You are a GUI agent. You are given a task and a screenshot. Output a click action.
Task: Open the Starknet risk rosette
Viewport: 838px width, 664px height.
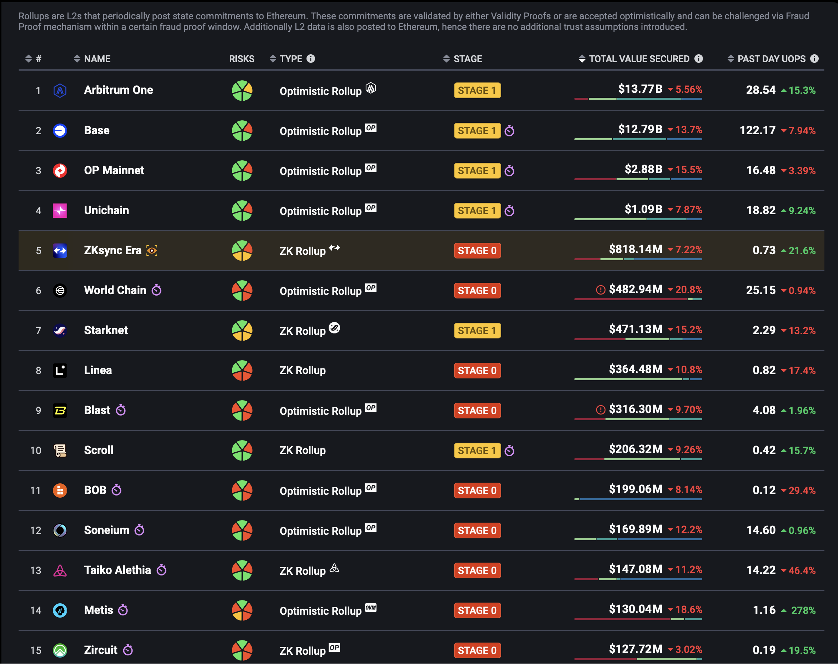click(x=242, y=331)
